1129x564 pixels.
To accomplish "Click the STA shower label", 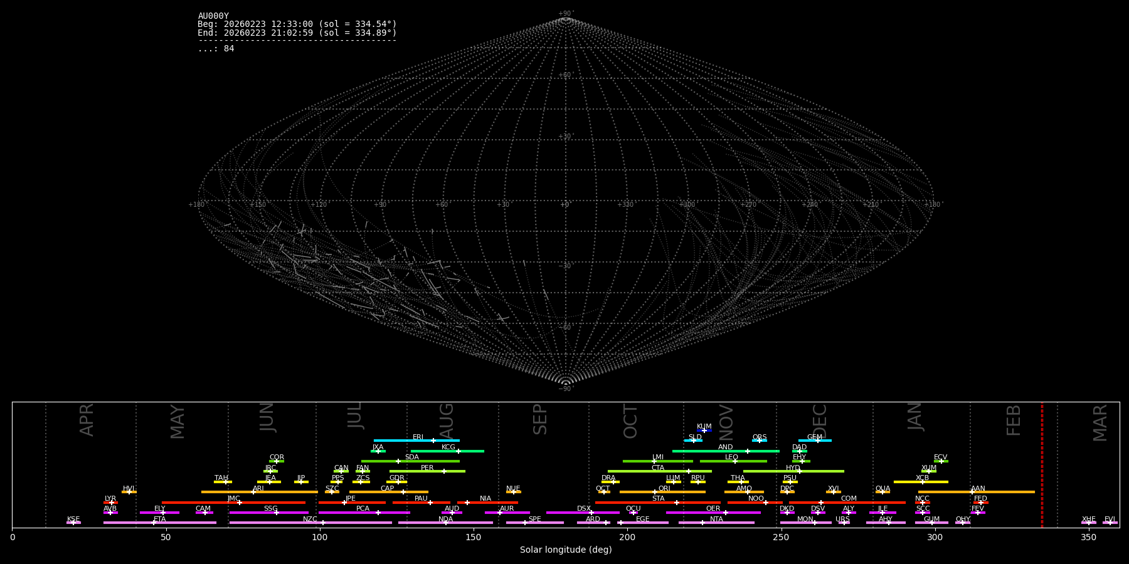I will point(658,499).
